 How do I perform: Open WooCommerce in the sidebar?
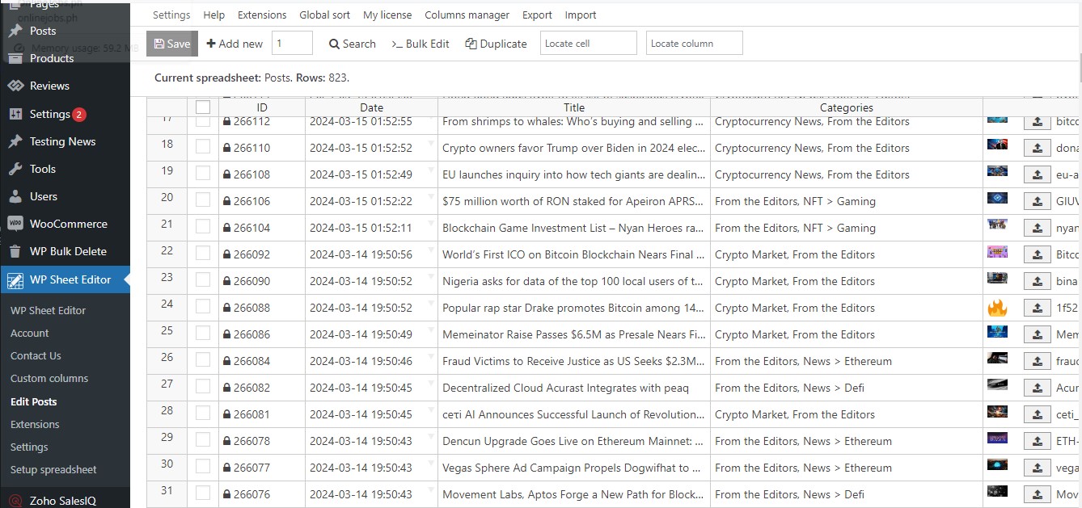click(x=69, y=224)
